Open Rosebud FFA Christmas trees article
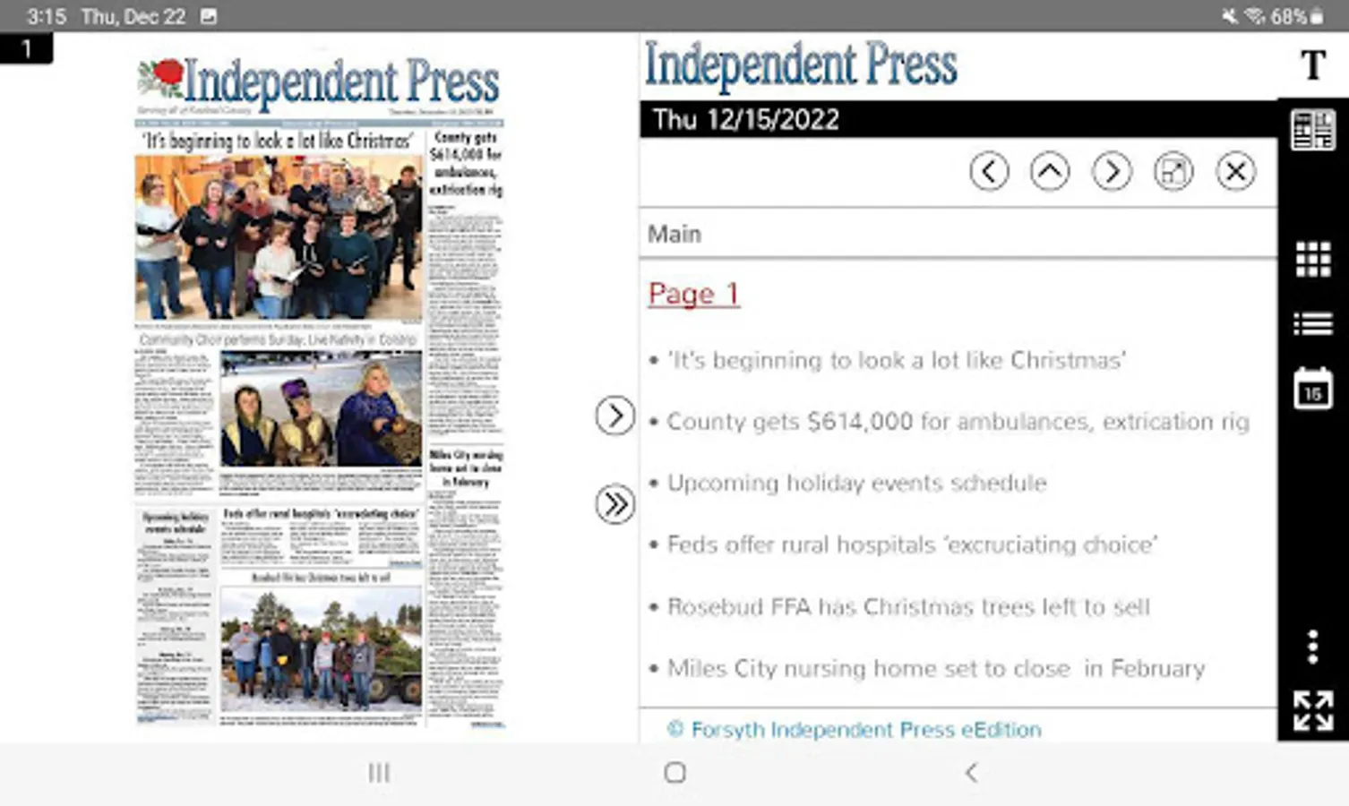1349x806 pixels. [x=908, y=607]
